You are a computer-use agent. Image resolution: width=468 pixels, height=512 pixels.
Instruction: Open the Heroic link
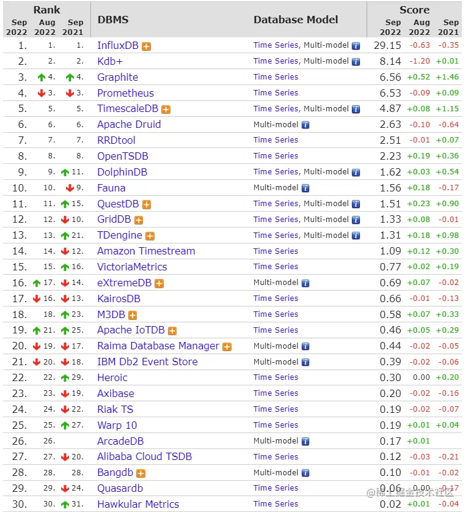tap(112, 378)
